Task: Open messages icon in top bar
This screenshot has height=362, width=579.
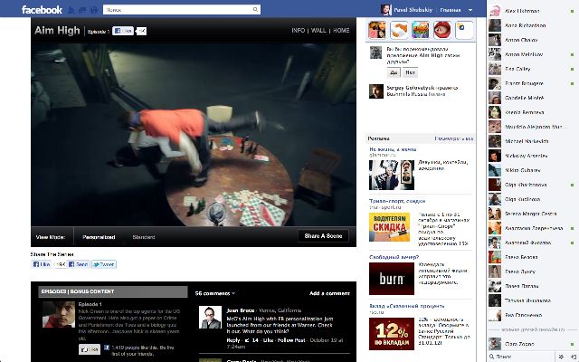Action: click(x=82, y=10)
